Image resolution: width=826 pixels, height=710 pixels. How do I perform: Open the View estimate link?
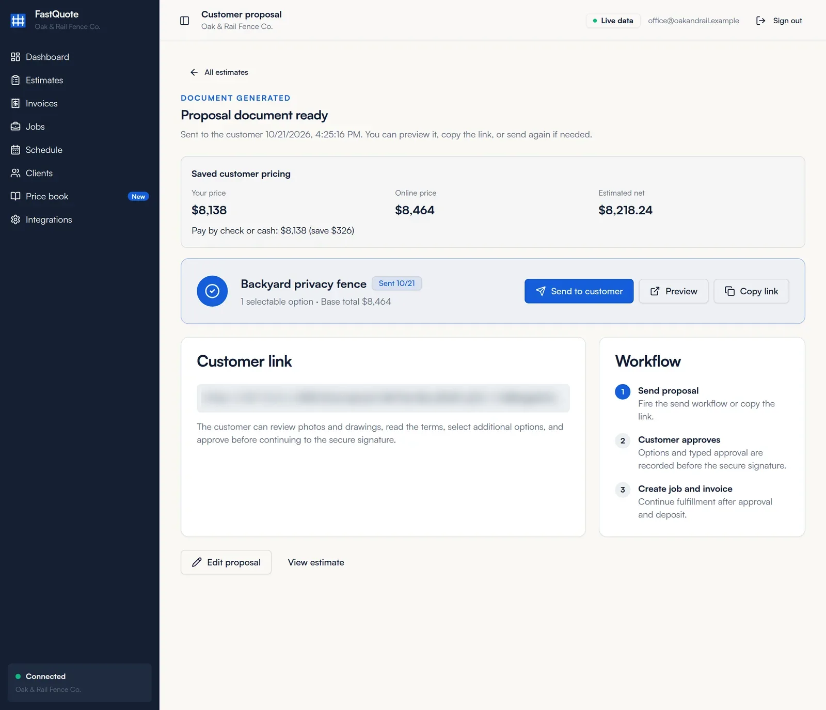316,562
